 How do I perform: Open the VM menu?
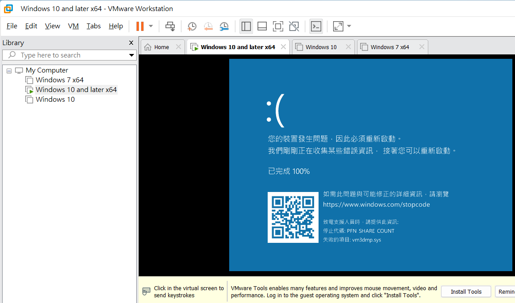coord(73,26)
